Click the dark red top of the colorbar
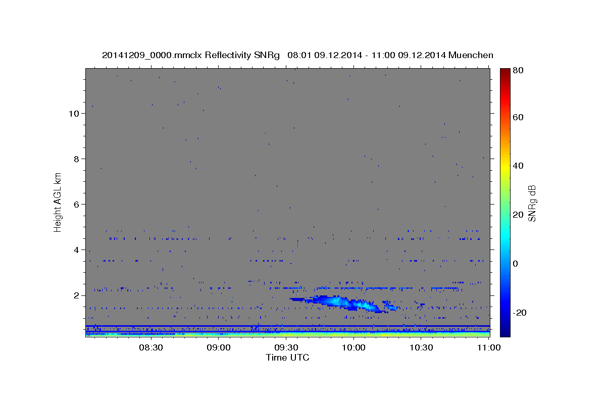 point(505,72)
